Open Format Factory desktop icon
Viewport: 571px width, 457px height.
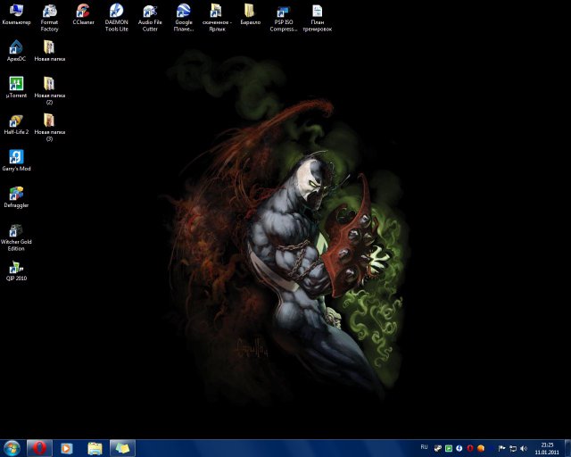pyautogui.click(x=49, y=12)
